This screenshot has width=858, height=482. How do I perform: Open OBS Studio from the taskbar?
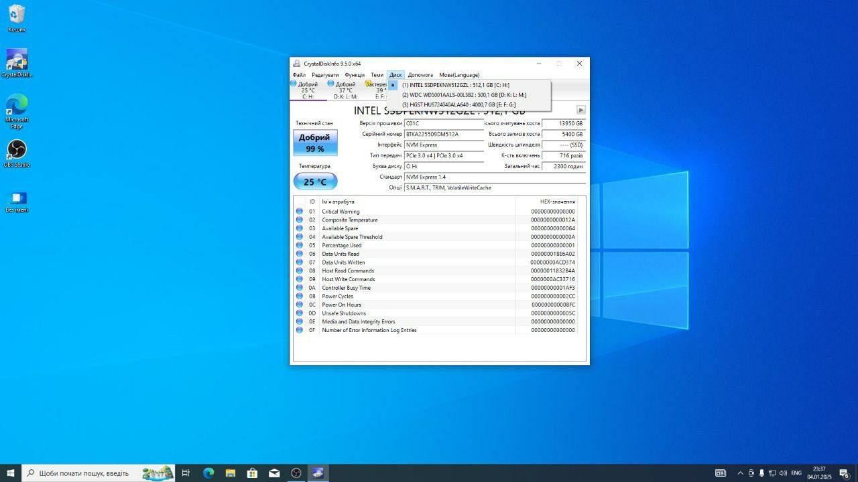[x=296, y=473]
